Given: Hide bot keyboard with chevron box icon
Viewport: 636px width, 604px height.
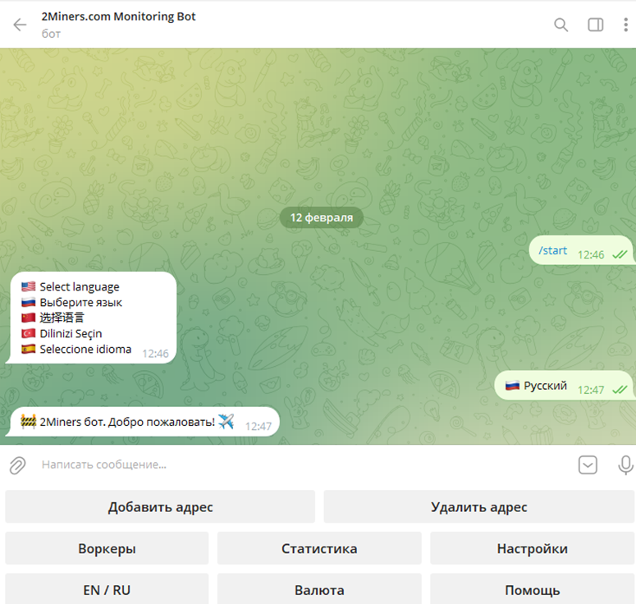Looking at the screenshot, I should click(588, 464).
